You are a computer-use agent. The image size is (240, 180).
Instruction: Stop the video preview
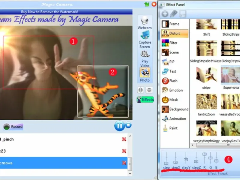tap(128, 125)
